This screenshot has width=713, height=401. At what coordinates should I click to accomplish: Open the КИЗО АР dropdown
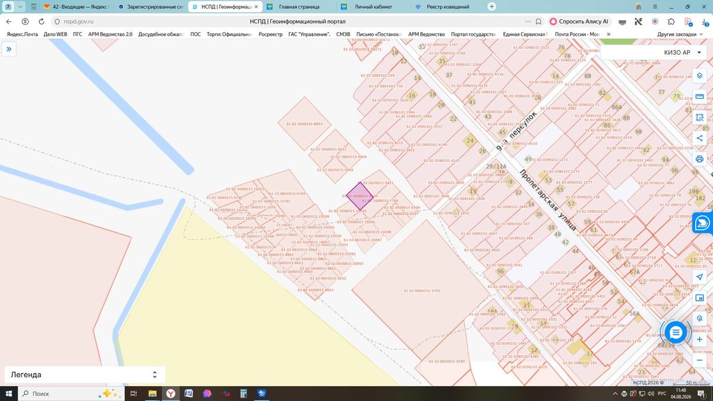coord(654,52)
